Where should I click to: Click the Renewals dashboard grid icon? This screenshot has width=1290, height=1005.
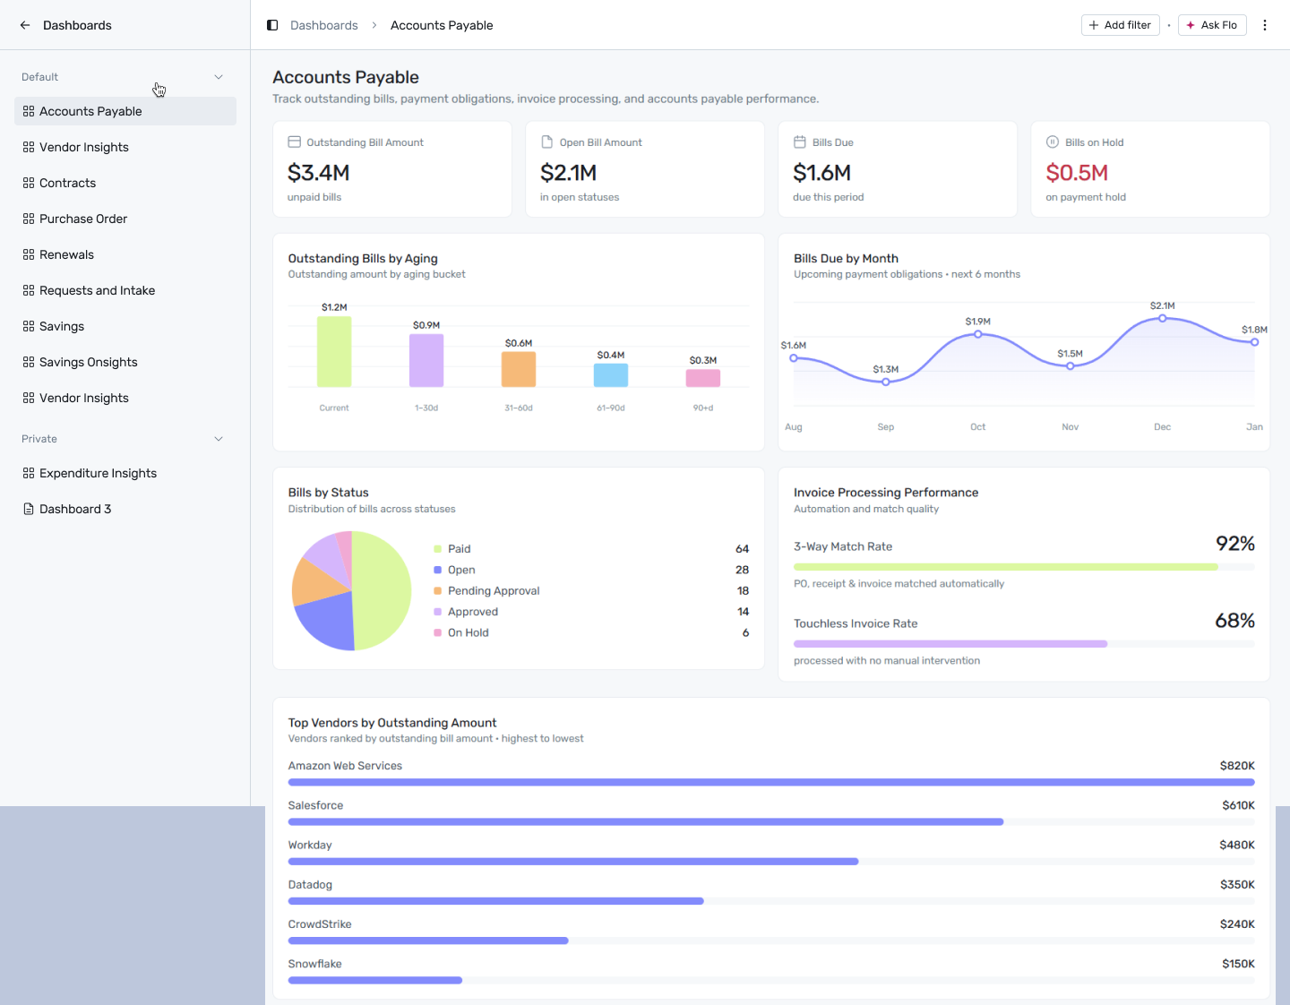tap(29, 254)
